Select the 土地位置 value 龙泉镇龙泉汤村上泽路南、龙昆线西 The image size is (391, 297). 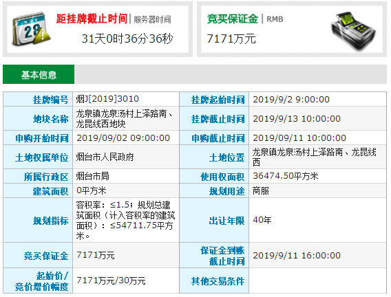[x=314, y=157]
